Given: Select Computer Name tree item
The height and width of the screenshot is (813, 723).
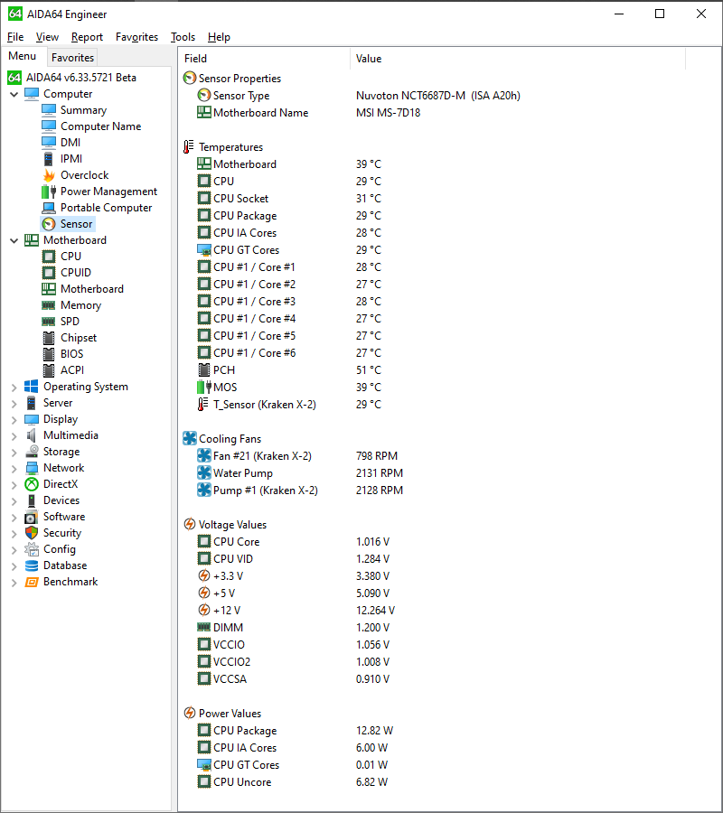Looking at the screenshot, I should pyautogui.click(x=100, y=126).
